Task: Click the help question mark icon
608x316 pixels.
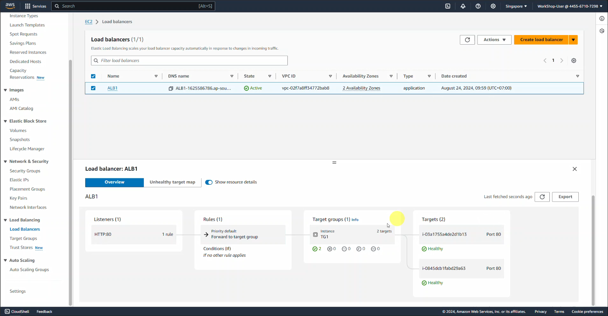Action: (478, 6)
